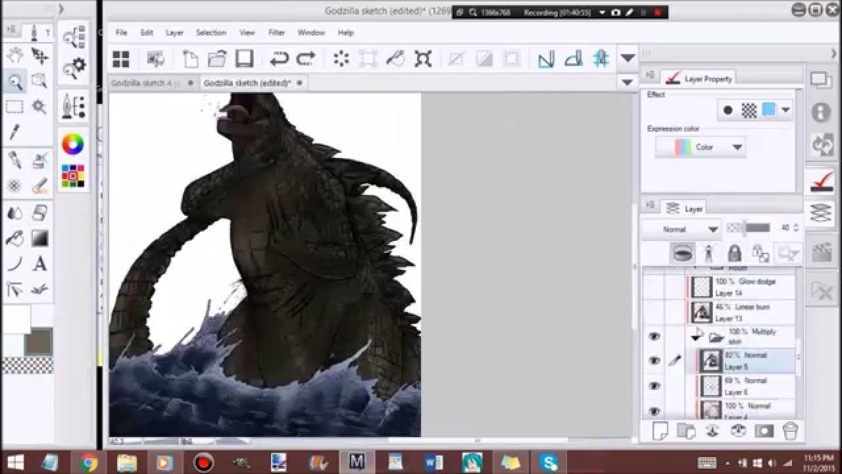Open the Expression color dropdown

[x=700, y=147]
